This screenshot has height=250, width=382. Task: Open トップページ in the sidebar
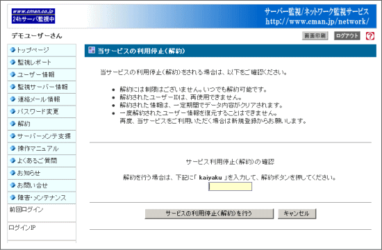[x=42, y=50]
